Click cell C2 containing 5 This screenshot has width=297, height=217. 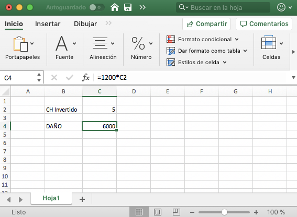100,110
